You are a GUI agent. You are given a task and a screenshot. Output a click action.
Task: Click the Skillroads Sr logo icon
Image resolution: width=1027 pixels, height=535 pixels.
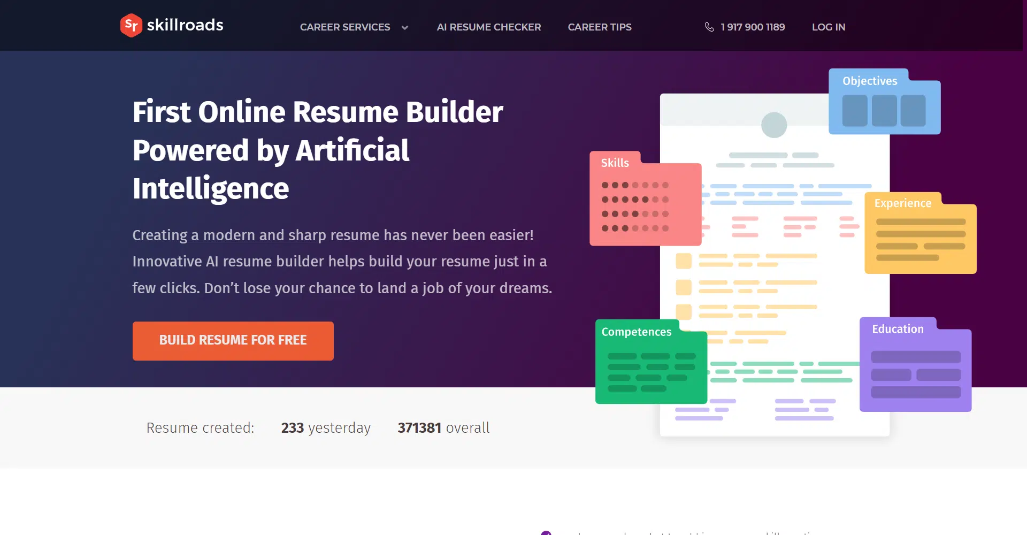point(131,25)
